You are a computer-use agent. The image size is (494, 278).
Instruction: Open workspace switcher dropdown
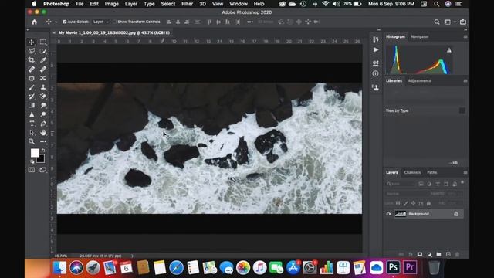point(449,22)
